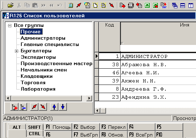Select the Кладовщики group

coord(37,76)
